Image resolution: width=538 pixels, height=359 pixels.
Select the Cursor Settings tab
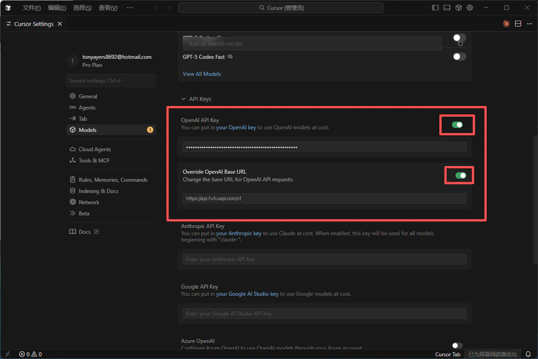click(x=34, y=24)
